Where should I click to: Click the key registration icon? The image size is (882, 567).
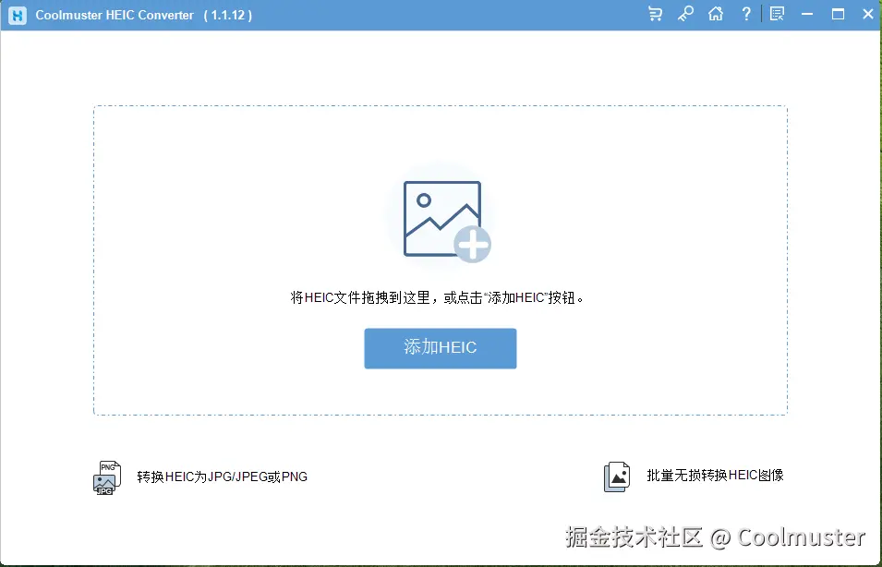point(685,14)
